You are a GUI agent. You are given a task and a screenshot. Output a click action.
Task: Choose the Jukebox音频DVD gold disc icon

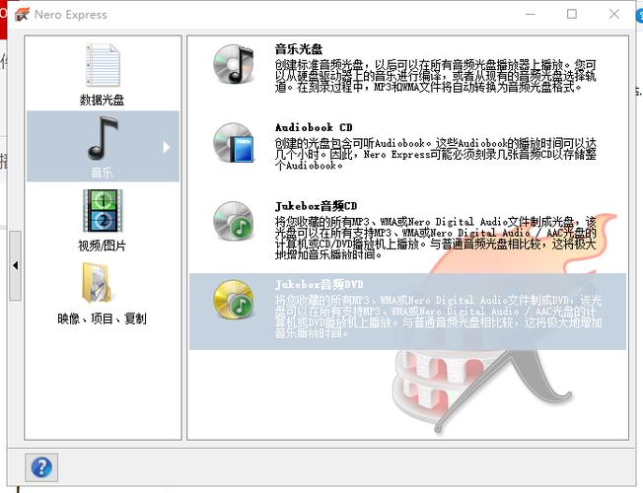click(234, 300)
